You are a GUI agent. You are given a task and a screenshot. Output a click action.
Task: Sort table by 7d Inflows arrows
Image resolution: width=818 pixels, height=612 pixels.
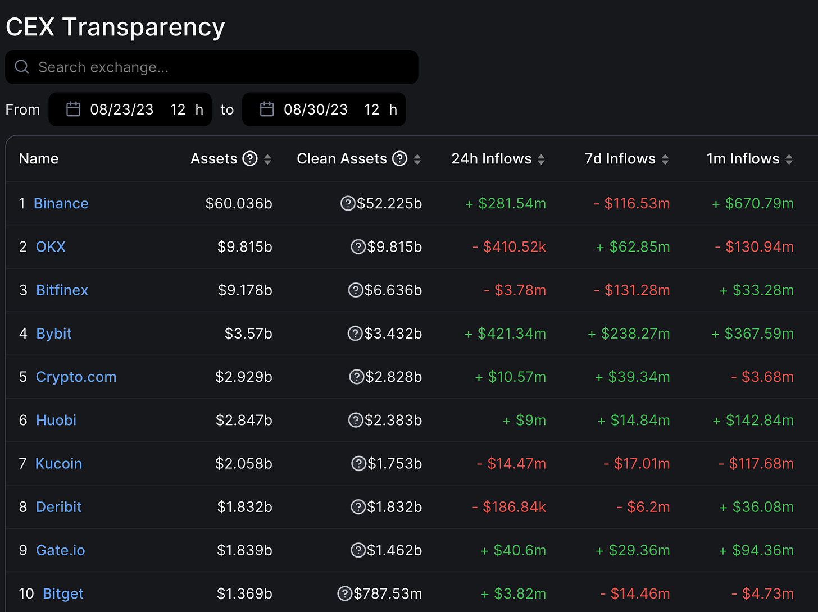click(665, 159)
